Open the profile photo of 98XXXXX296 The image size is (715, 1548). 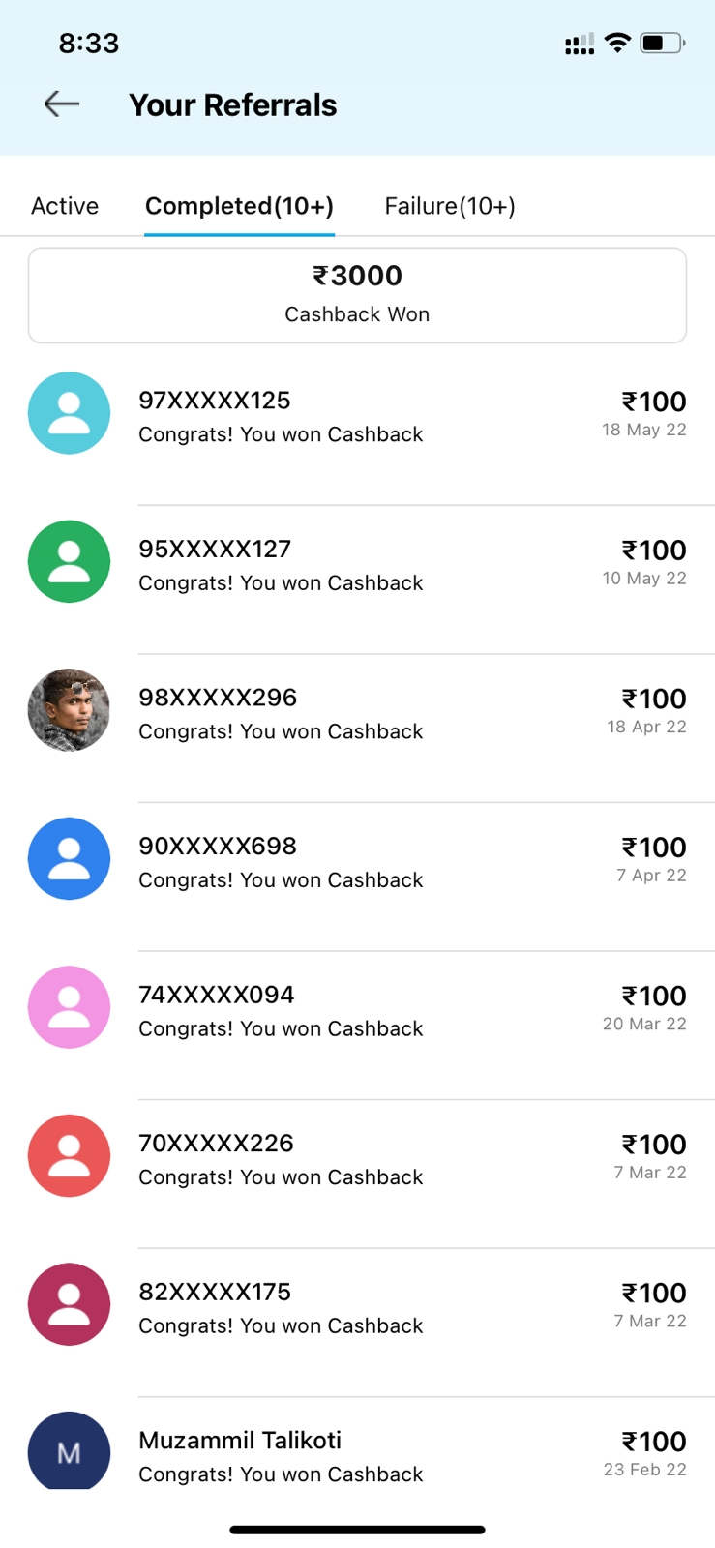pyautogui.click(x=69, y=710)
